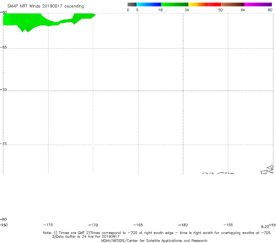Screen dimensions: 276x243
Task: Click the longitude label '-175'
Action: [x=48, y=225]
